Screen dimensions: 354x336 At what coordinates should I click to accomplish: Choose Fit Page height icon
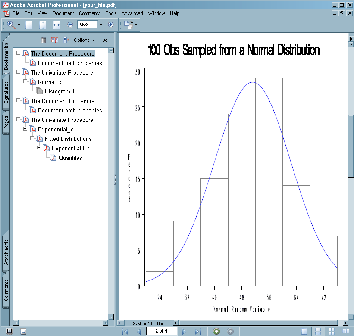click(x=43, y=25)
